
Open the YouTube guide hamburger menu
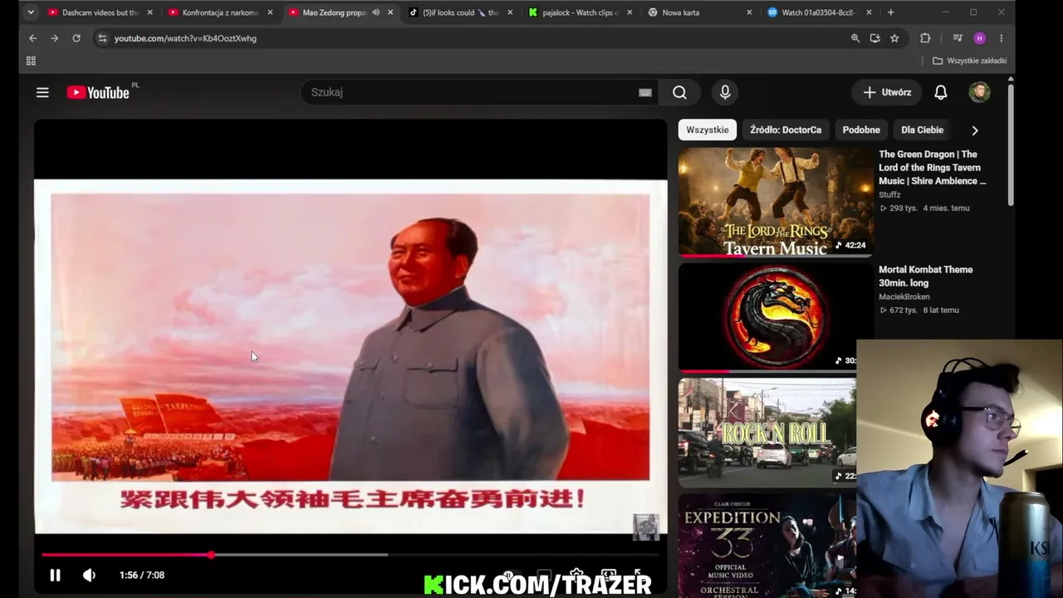click(42, 92)
